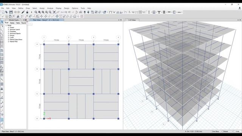The image size is (242, 136).
Task: Select the quick draw columns tool
Action: [x=2, y=38]
